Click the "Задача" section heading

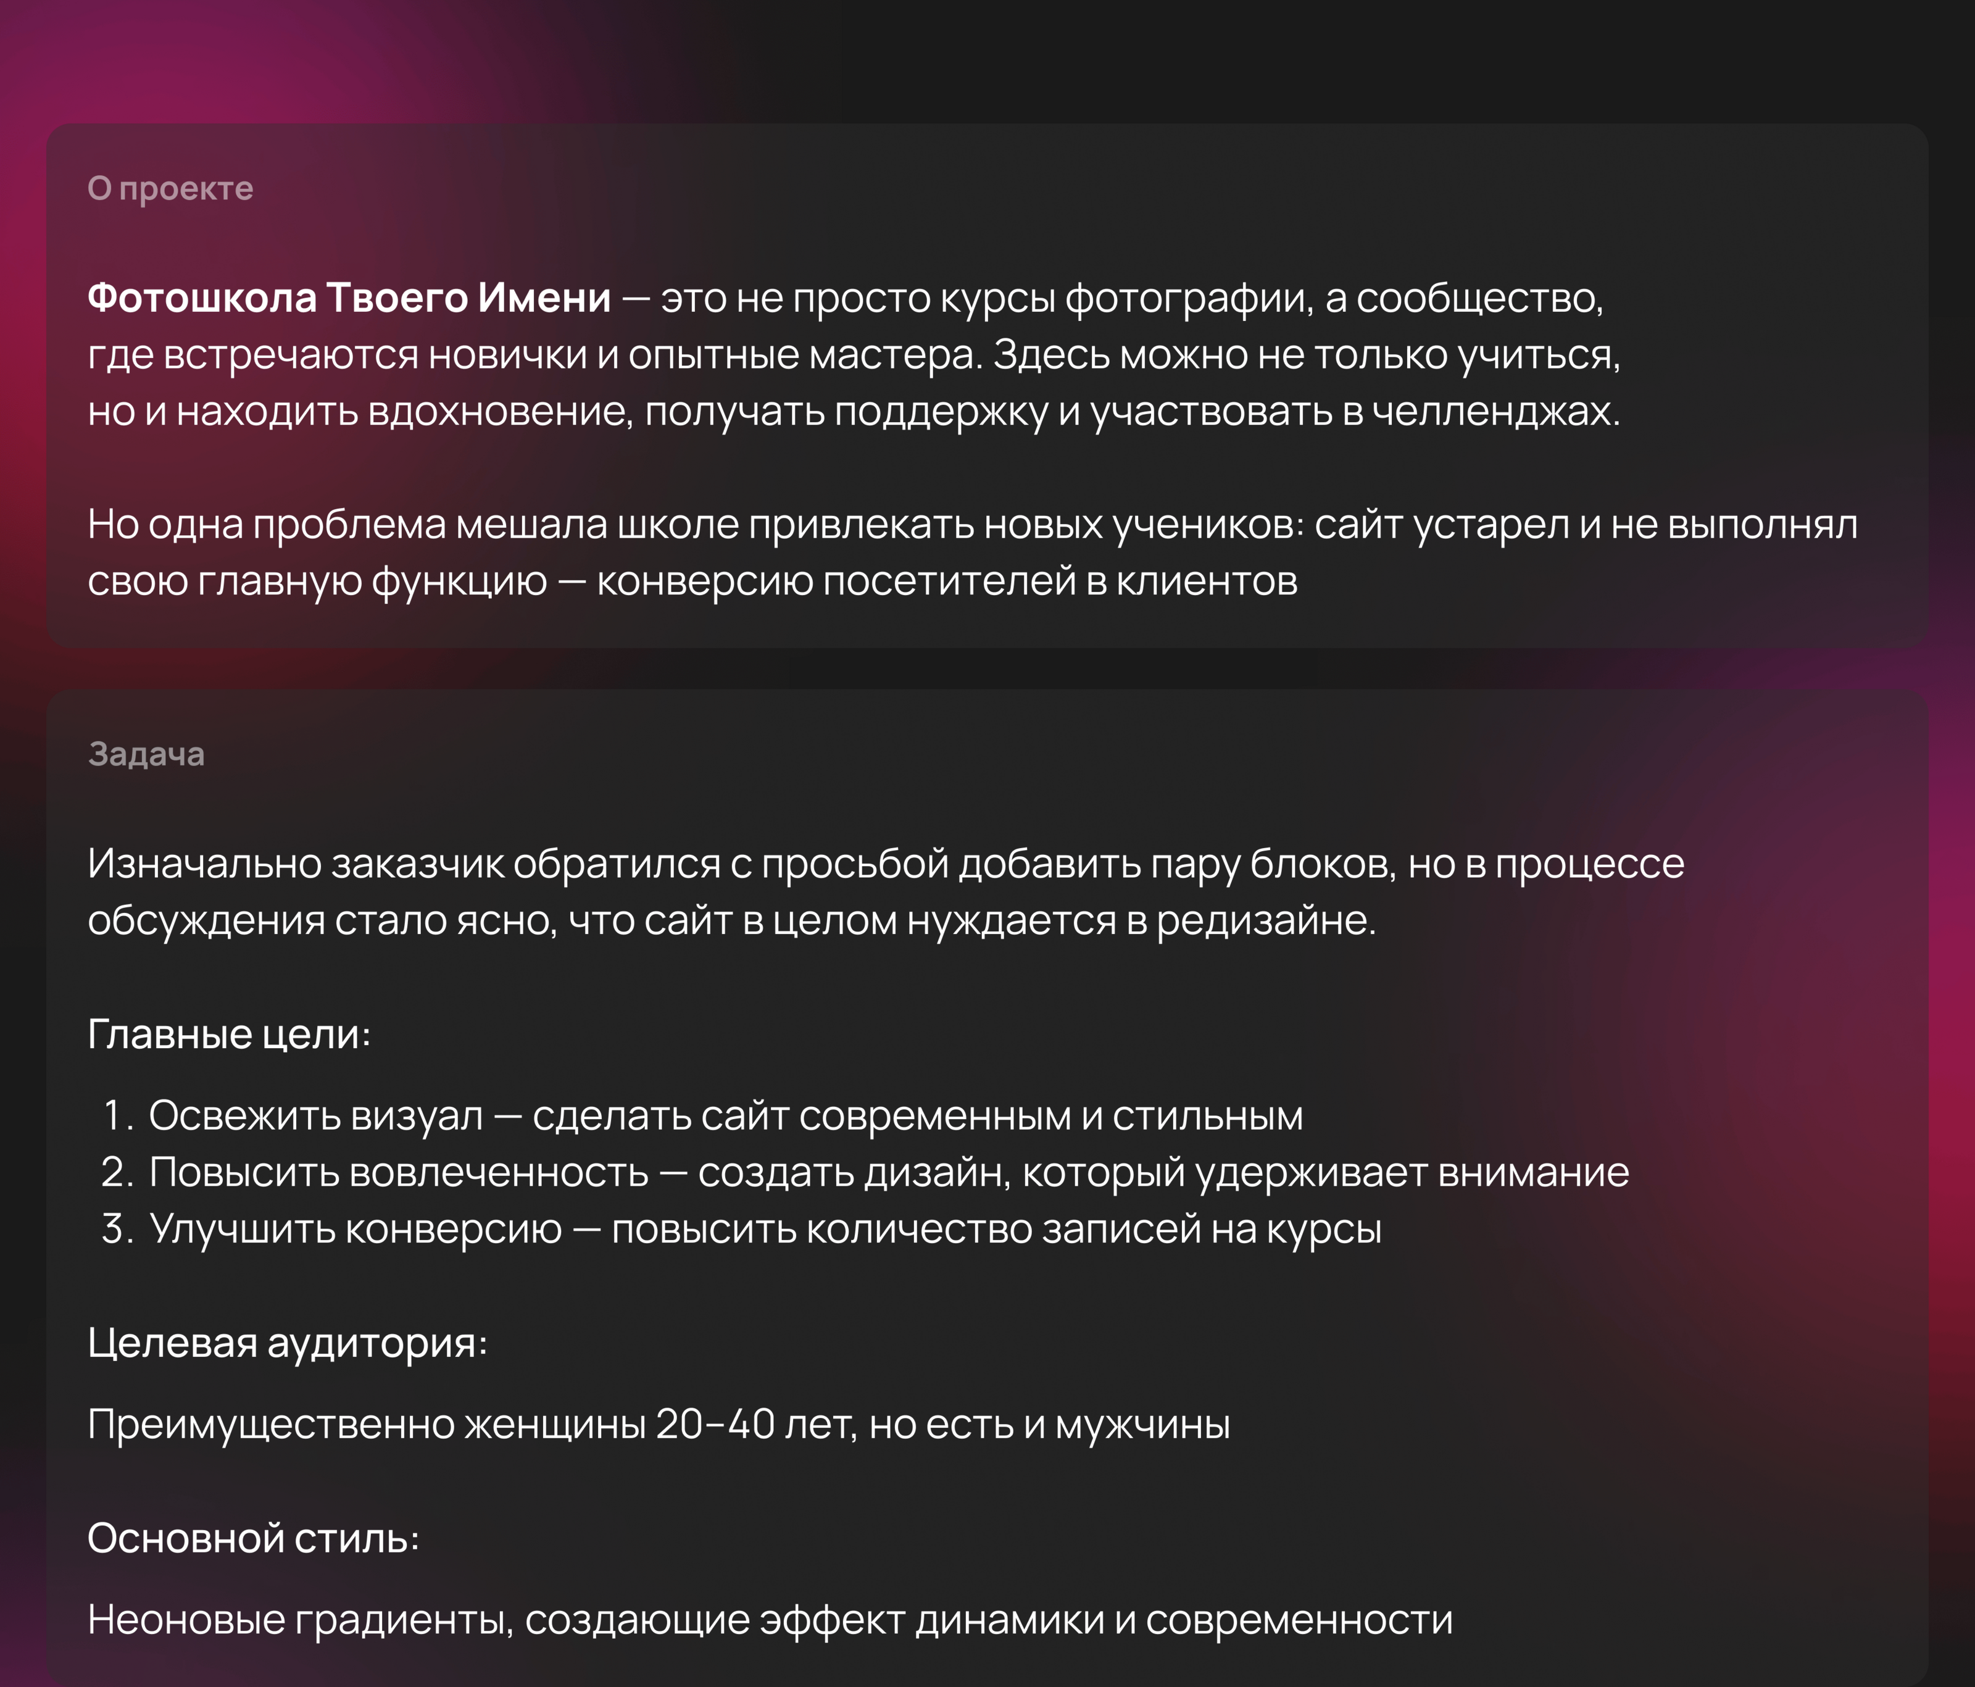[146, 754]
